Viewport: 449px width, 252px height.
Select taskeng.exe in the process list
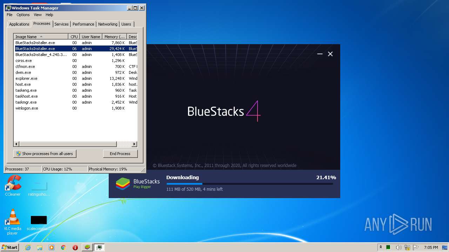point(75,90)
